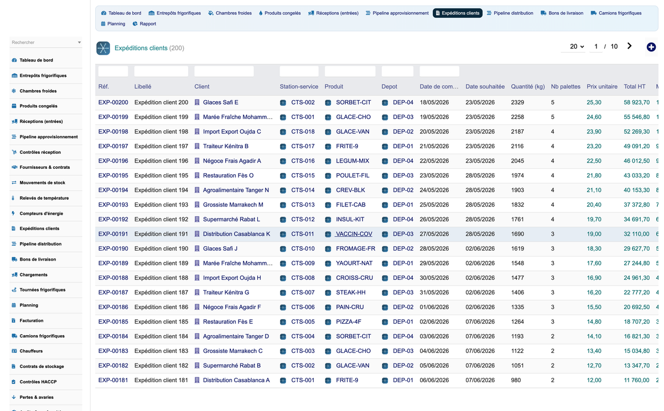The image size is (664, 411).
Task: Open the Pipeline approvisionnement top tab
Action: (x=397, y=13)
